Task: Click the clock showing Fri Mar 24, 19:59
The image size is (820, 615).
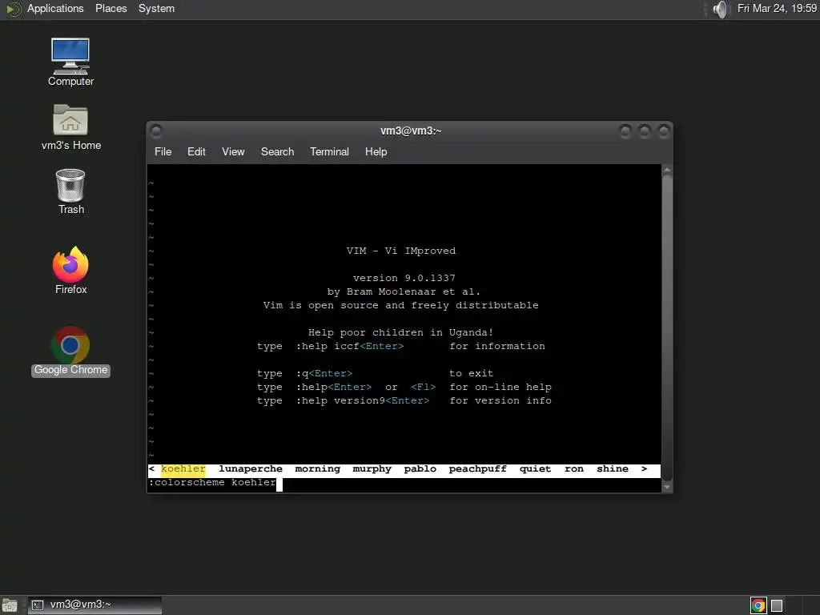Action: click(x=777, y=8)
